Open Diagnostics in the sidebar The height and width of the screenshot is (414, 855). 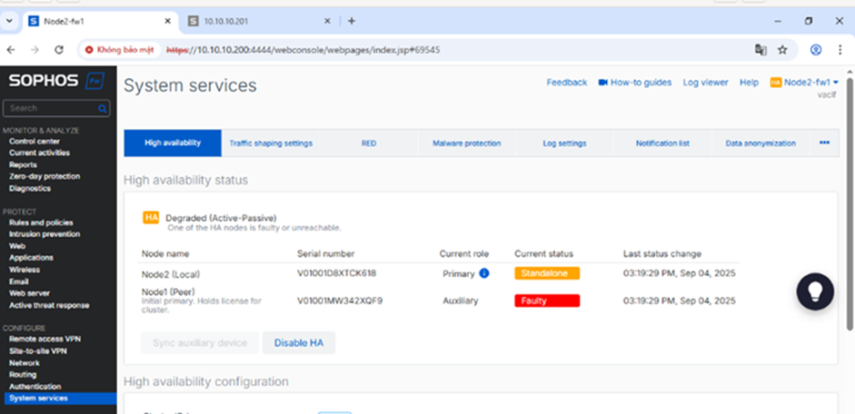click(x=30, y=189)
